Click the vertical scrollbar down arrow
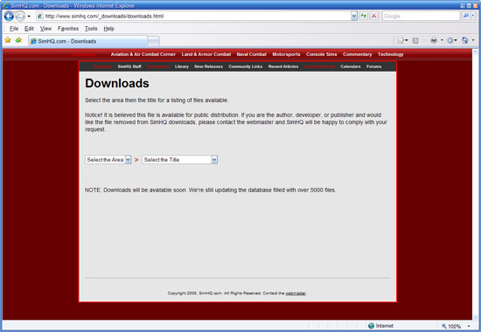The height and width of the screenshot is (332, 481). (475, 317)
